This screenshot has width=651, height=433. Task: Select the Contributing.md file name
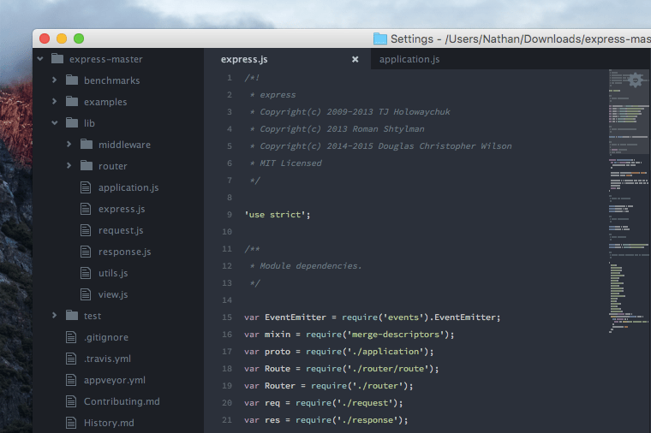pyautogui.click(x=122, y=401)
